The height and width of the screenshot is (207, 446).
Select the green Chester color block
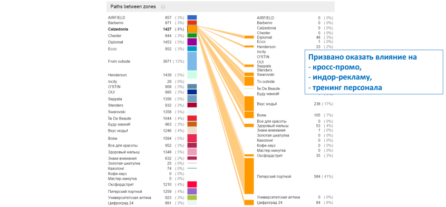coord(192,35)
